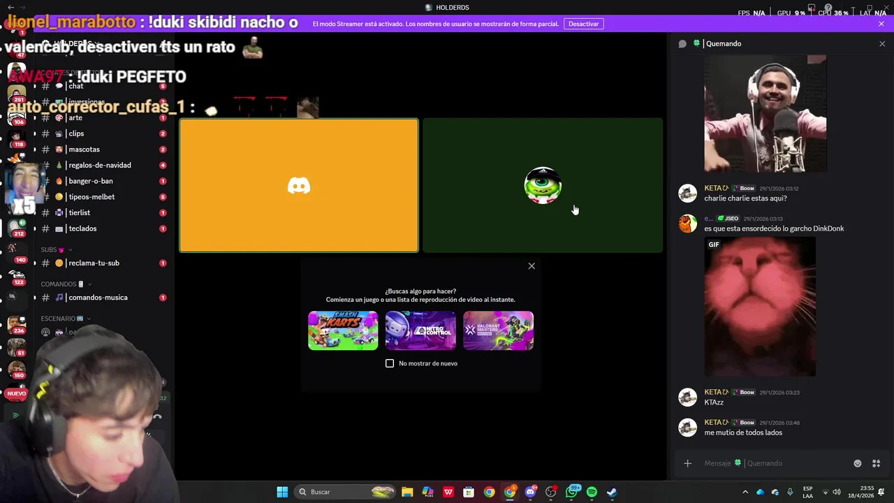Screen dimensions: 894x503
Task: Open the emoji picker
Action: 858,463
